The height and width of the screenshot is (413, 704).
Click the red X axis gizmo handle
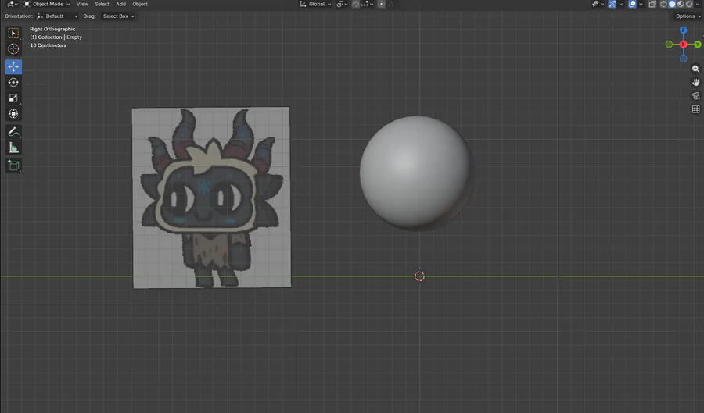683,45
